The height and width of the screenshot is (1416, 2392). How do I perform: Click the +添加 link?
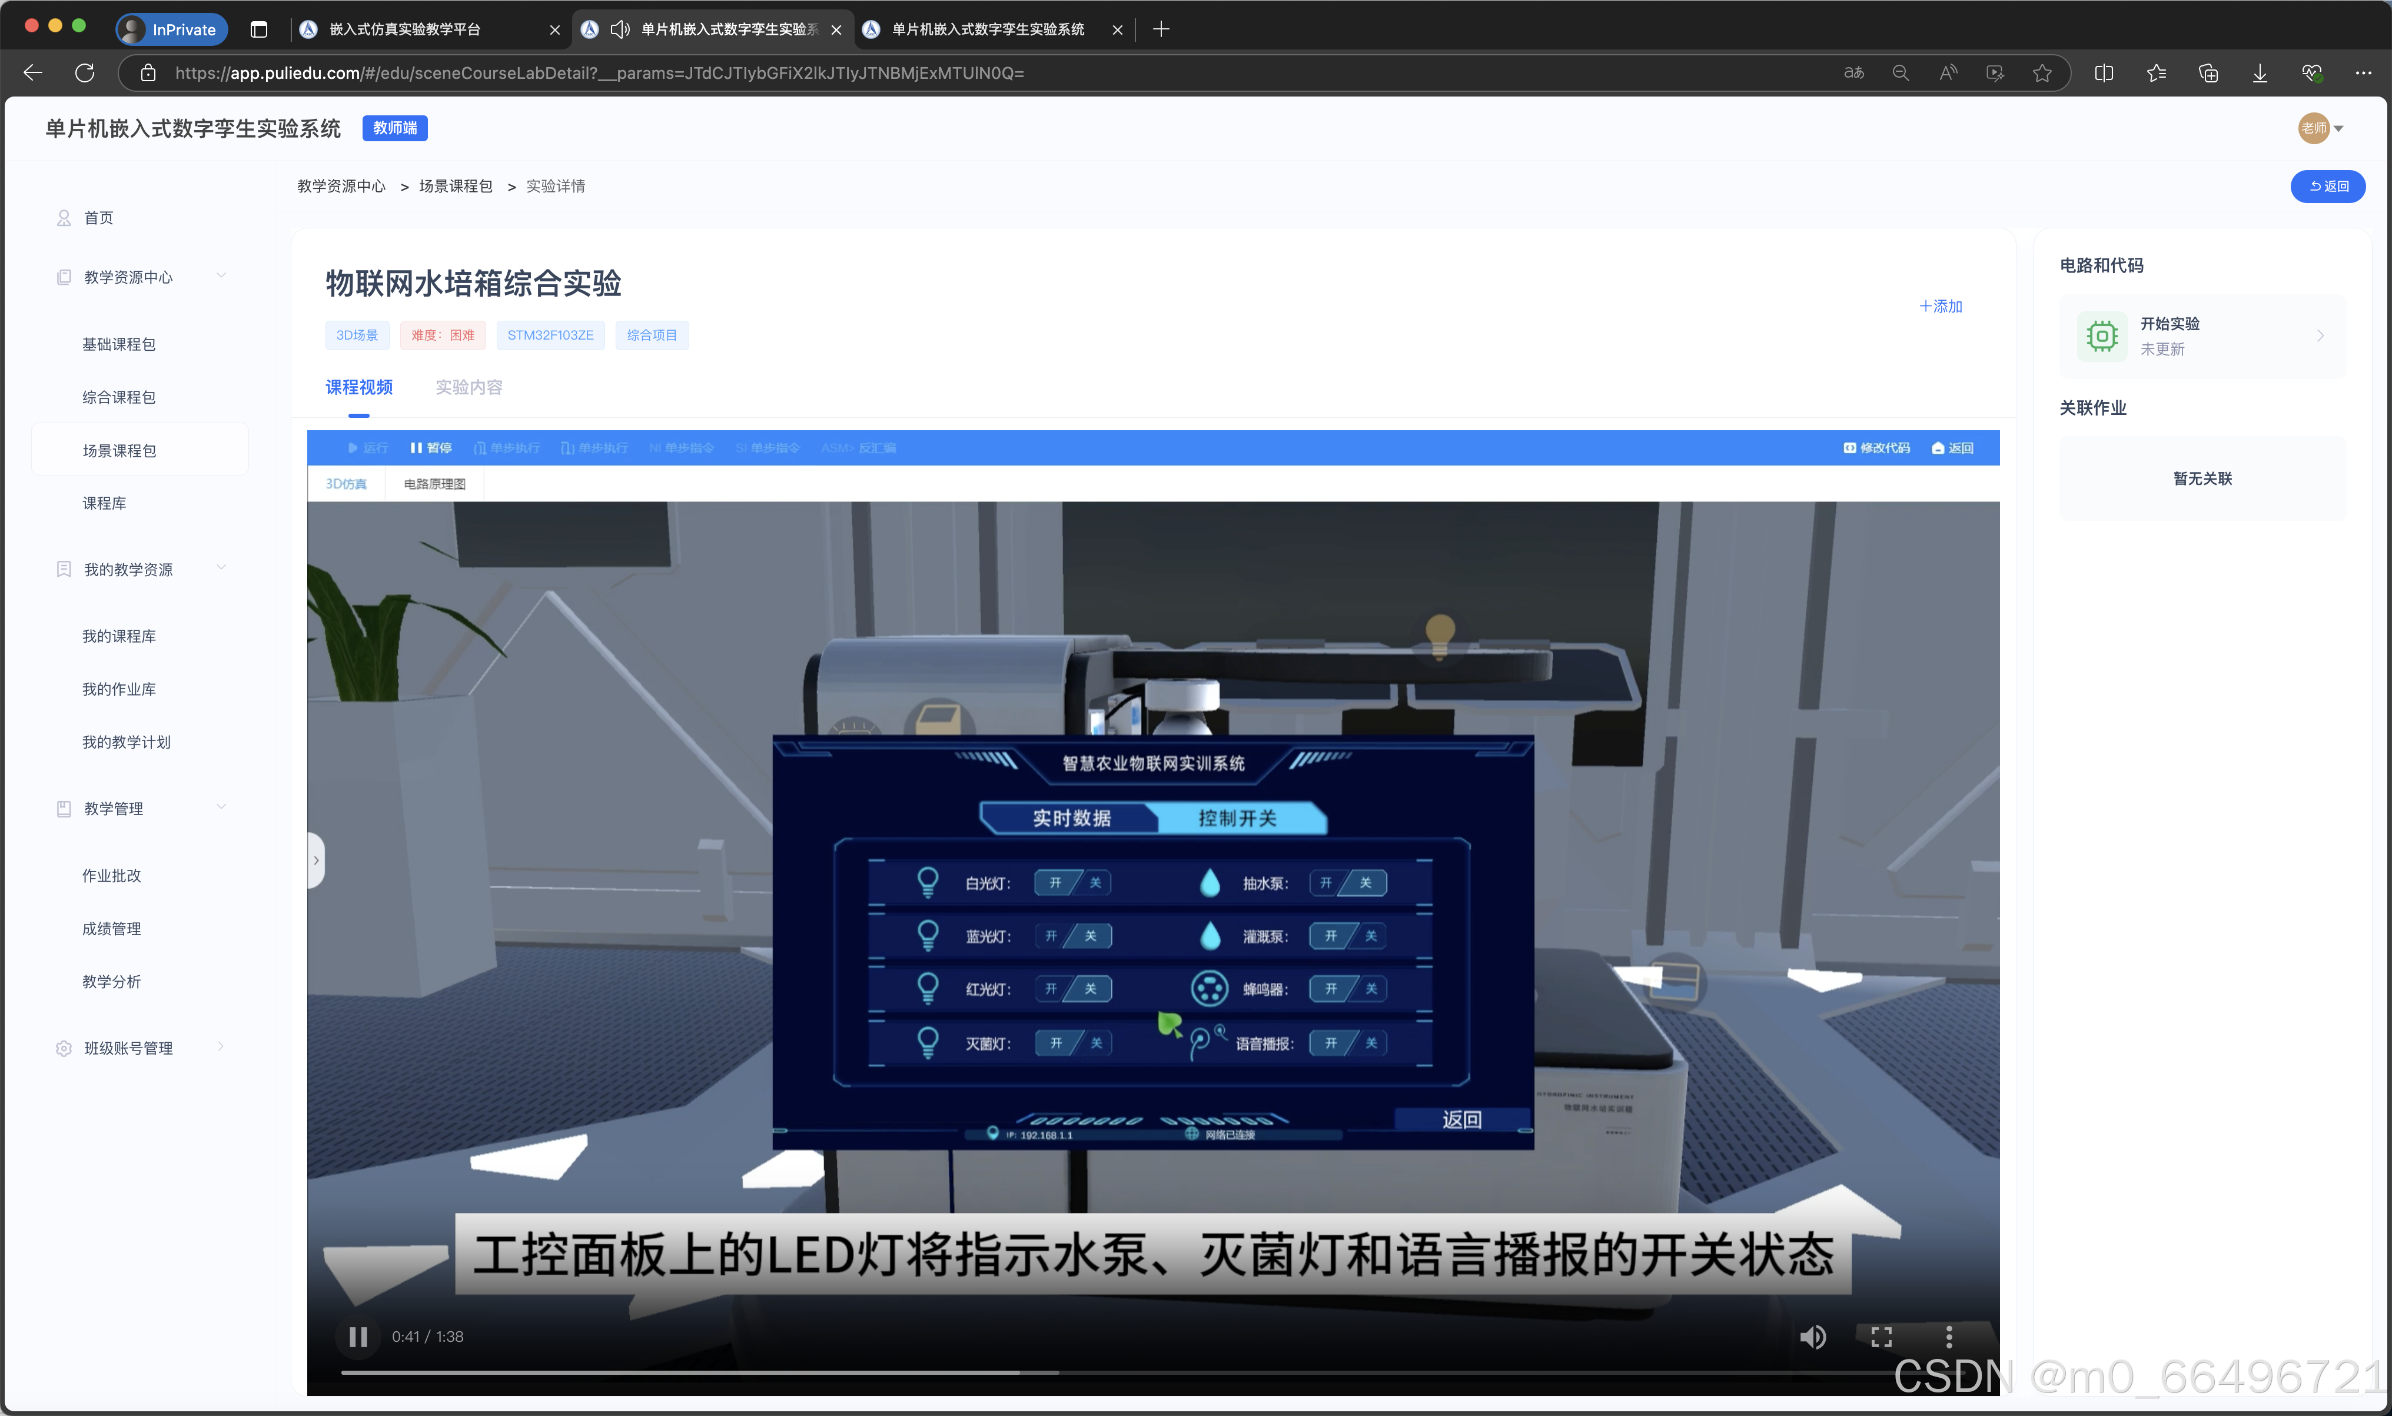pyautogui.click(x=1941, y=306)
